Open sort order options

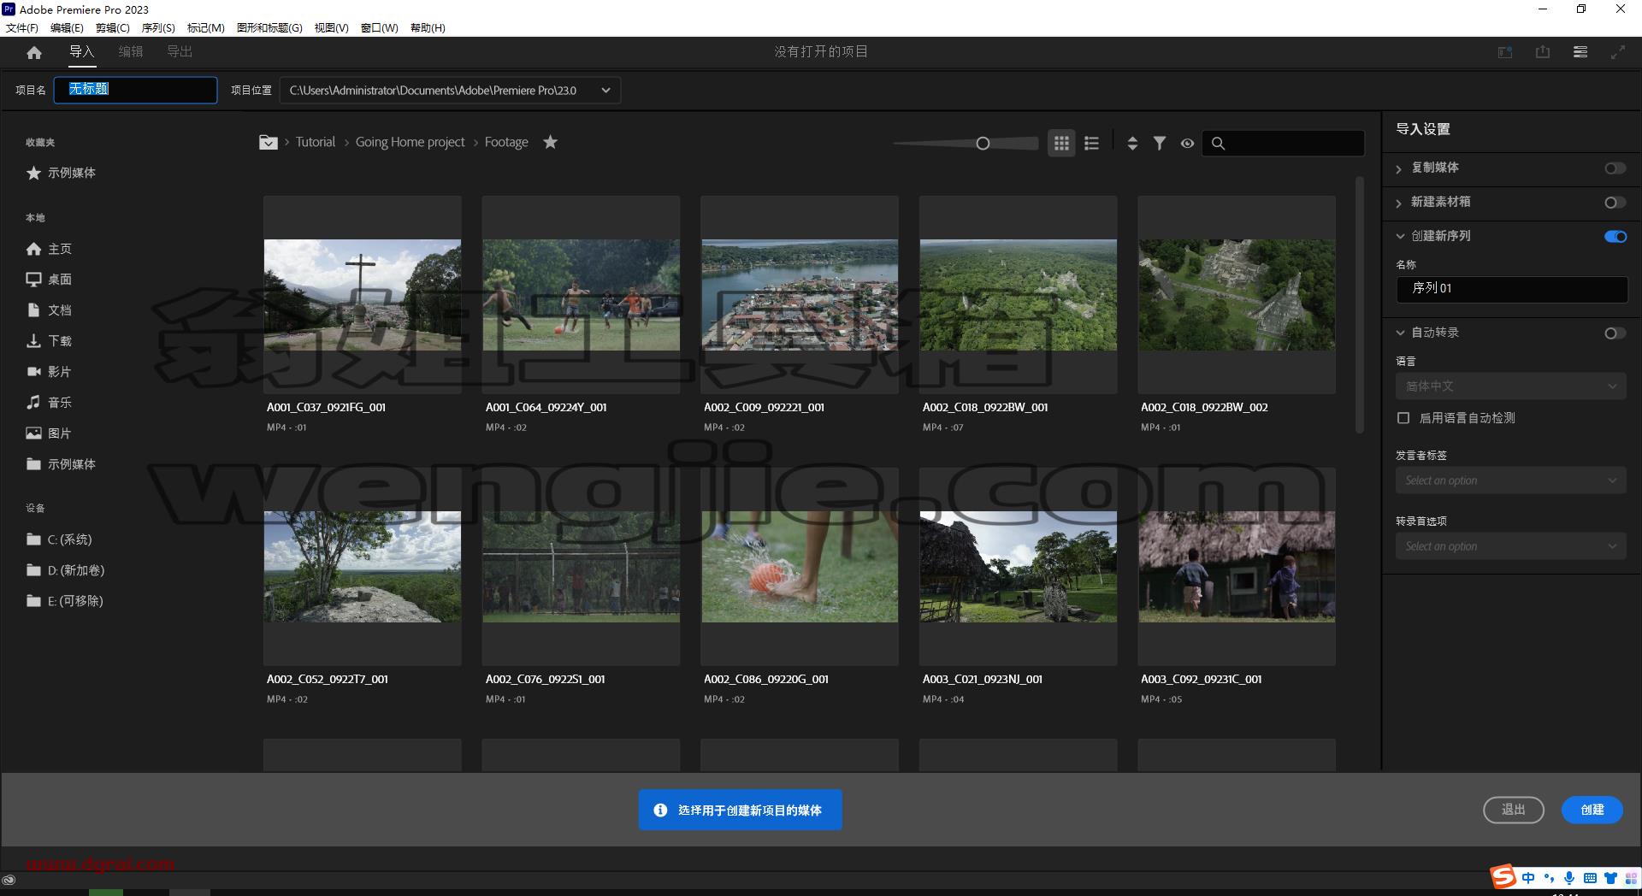(1132, 143)
